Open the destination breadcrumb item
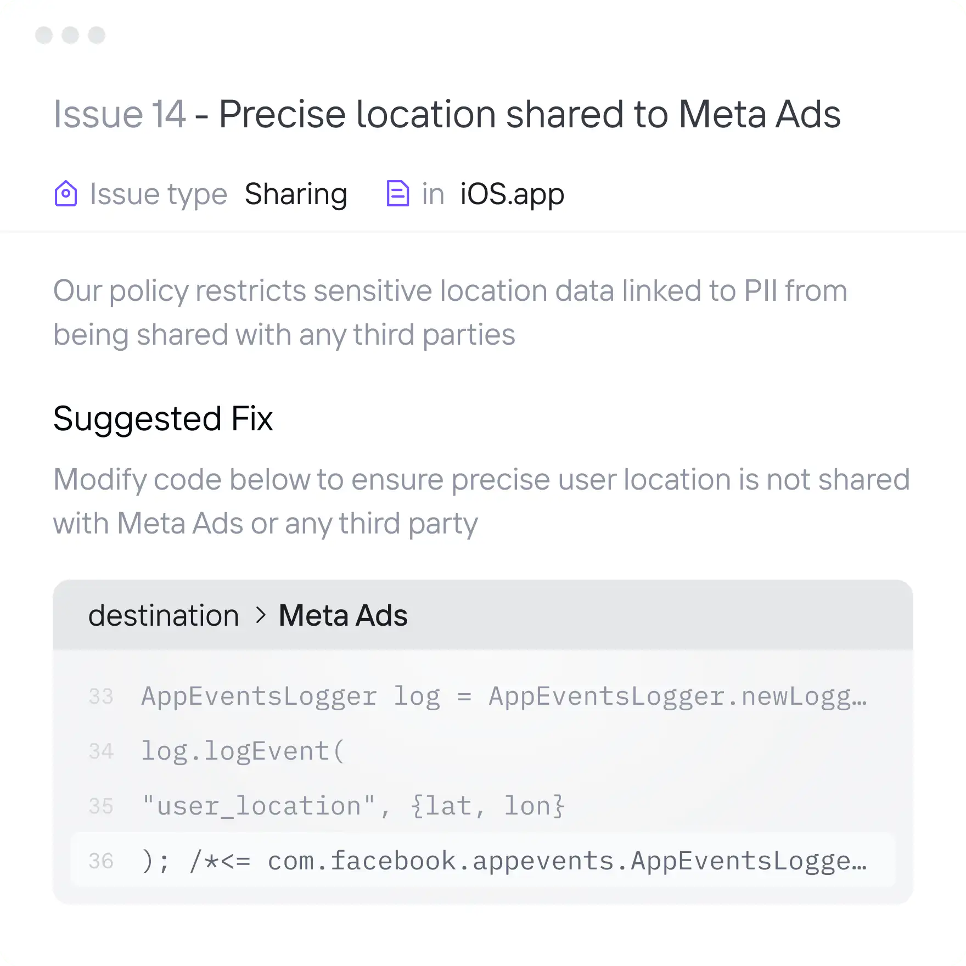The image size is (966, 966). 163,615
